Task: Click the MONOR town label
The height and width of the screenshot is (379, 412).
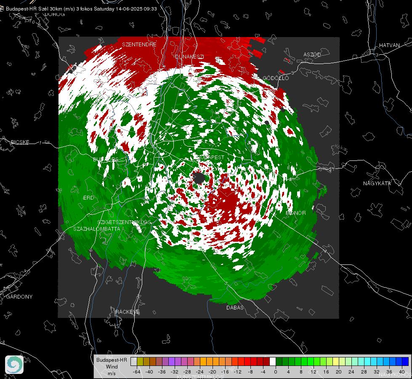Action: pyautogui.click(x=296, y=213)
